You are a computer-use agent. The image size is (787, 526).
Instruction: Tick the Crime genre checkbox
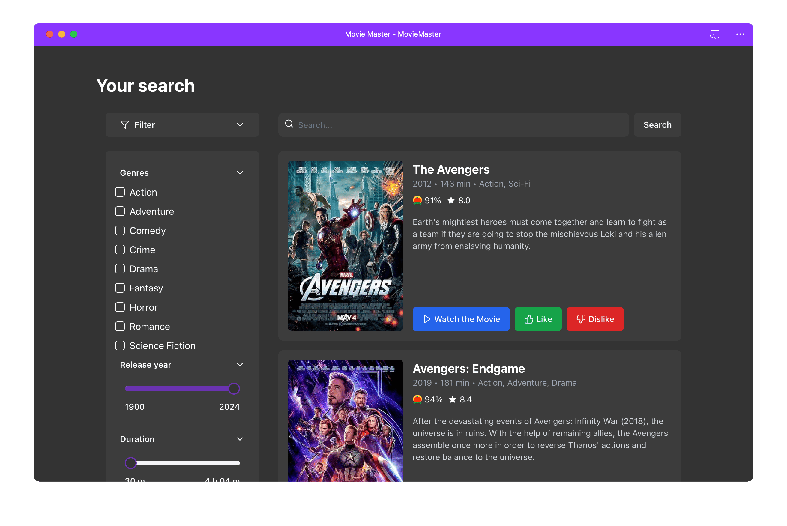click(x=120, y=250)
